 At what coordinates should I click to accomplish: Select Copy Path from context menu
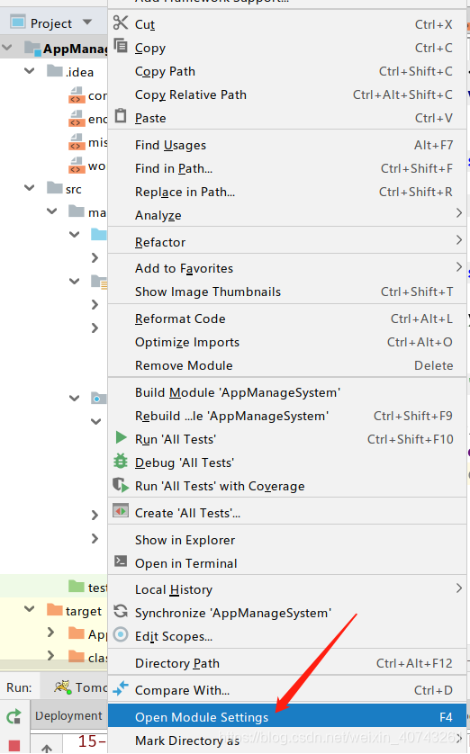tap(287, 72)
